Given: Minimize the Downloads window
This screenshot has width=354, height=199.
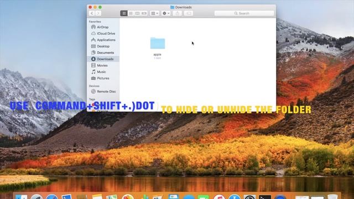Looking at the screenshot, I should point(95,7).
